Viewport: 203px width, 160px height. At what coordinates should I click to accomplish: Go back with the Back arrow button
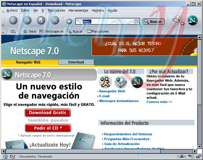click(x=13, y=20)
